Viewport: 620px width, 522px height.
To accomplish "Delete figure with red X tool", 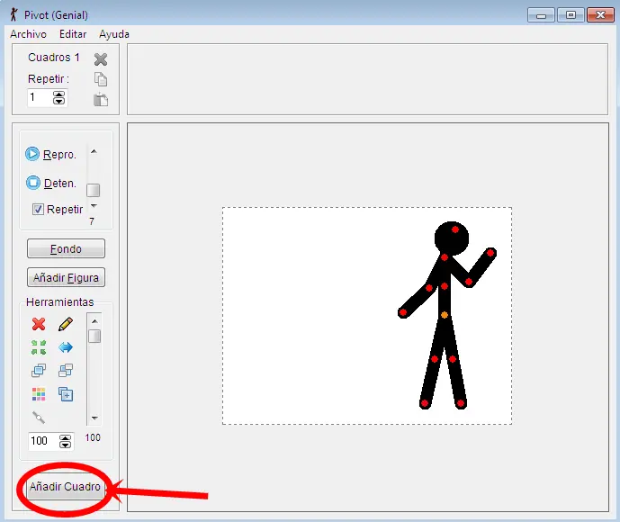I will [39, 324].
